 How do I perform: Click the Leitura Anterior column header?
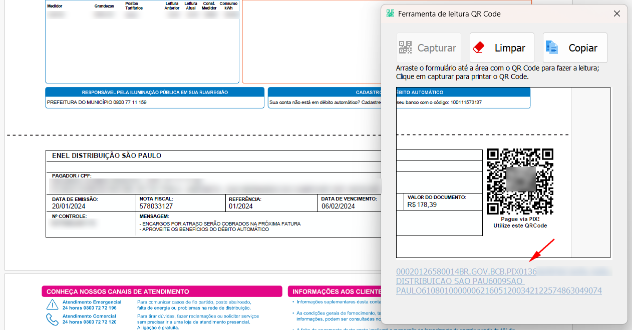pyautogui.click(x=172, y=6)
